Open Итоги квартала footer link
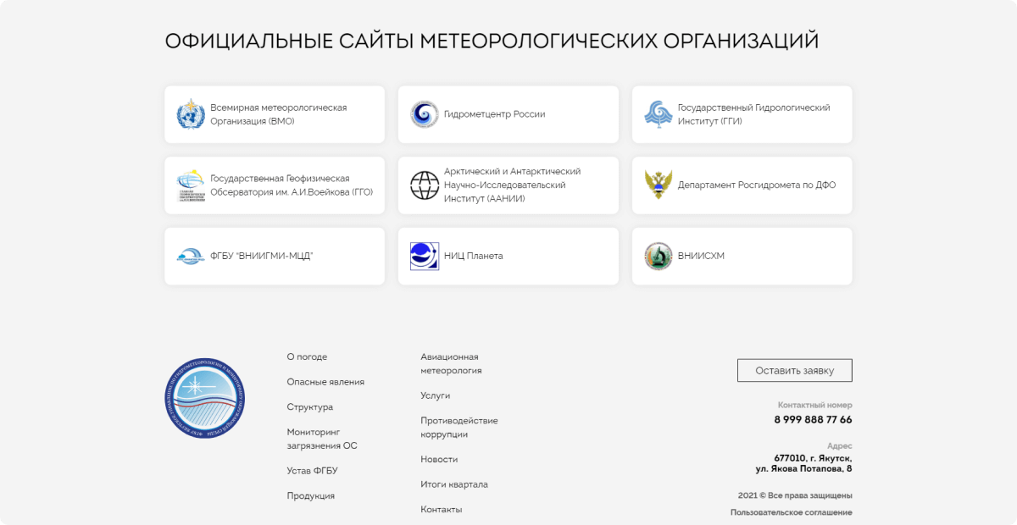Viewport: 1017px width, 525px height. click(454, 484)
